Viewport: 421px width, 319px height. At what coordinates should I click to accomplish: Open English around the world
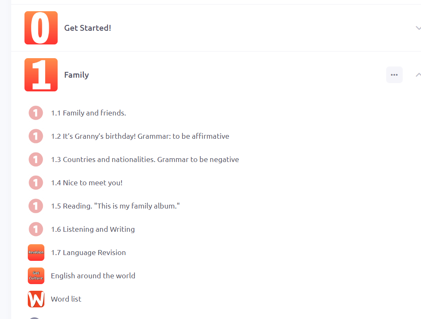[93, 276]
